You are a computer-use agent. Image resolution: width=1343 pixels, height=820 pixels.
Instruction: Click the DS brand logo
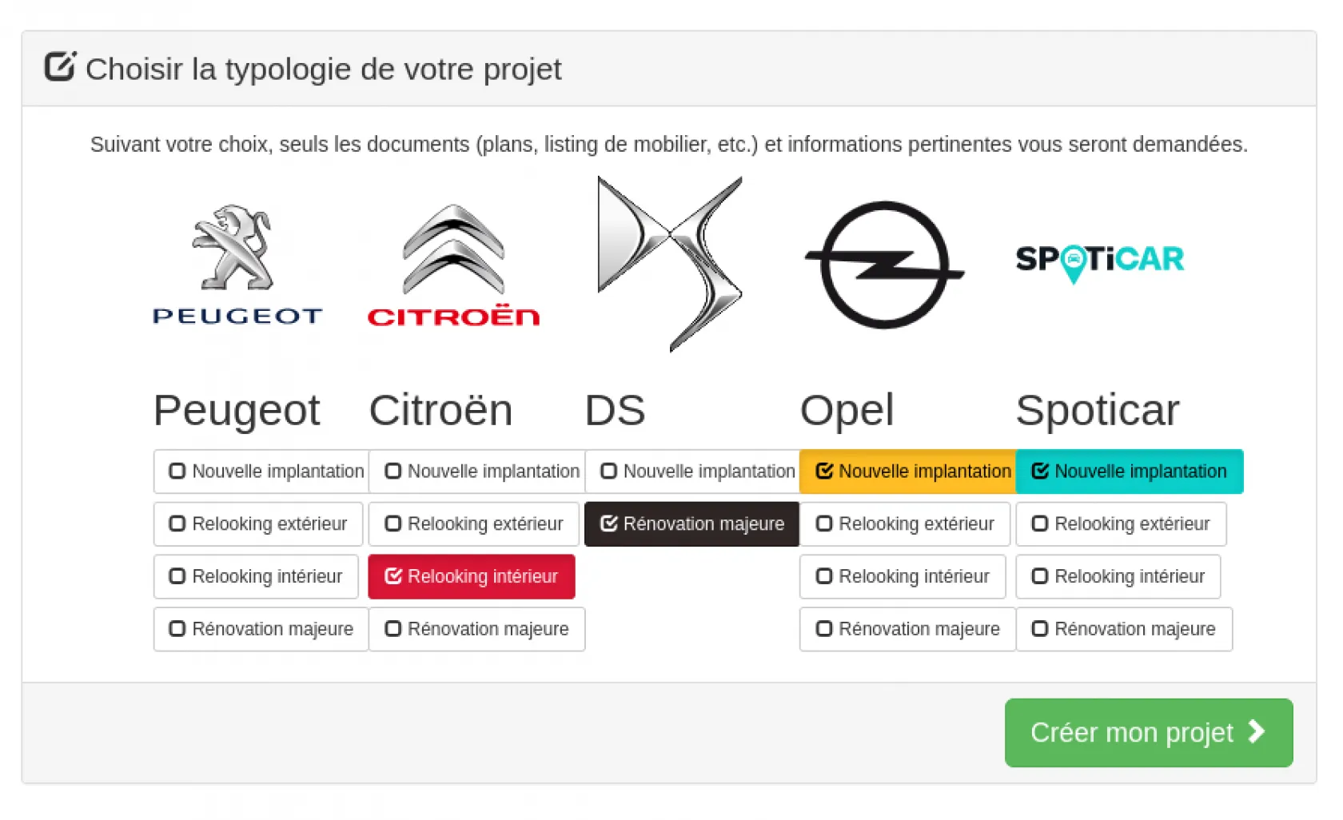tap(670, 264)
